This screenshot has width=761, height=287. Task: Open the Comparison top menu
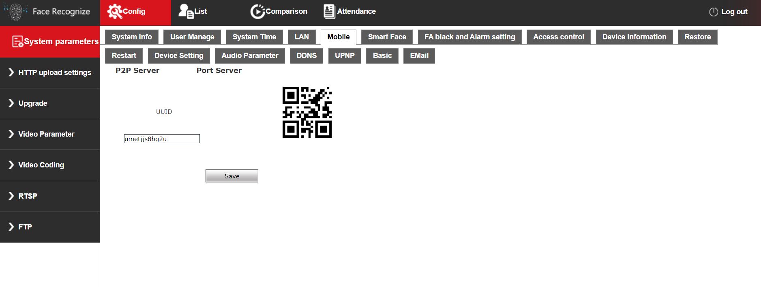[279, 11]
